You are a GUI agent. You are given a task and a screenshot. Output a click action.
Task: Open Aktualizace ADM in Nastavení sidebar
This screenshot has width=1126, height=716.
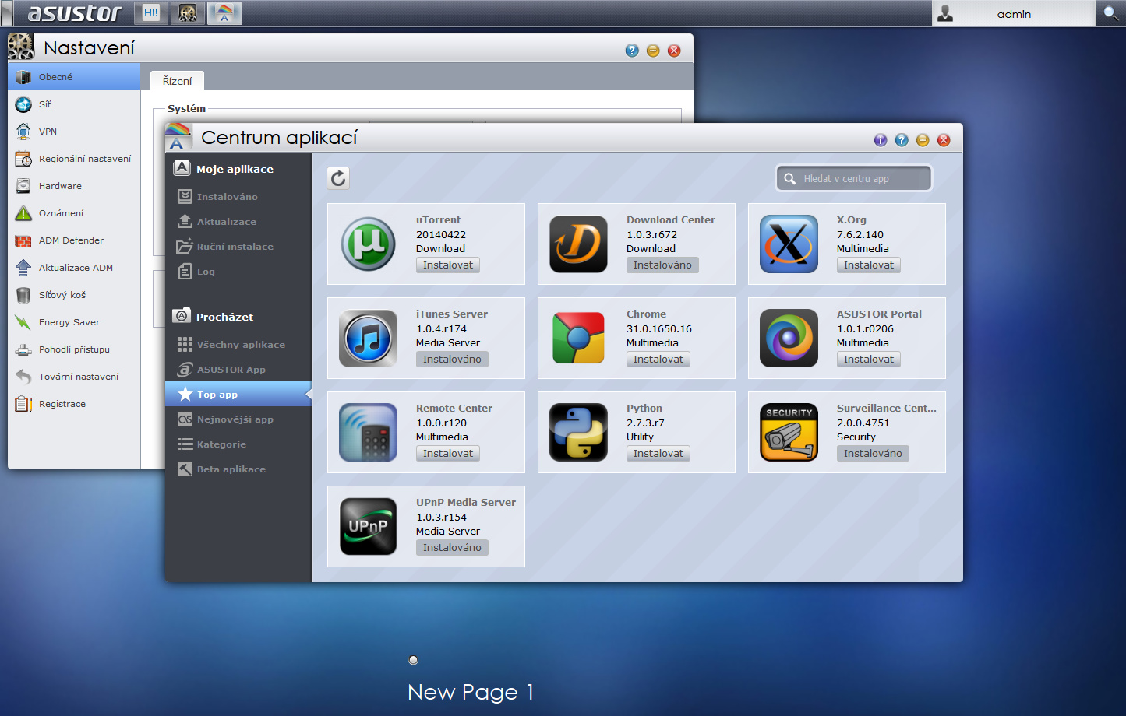(74, 268)
